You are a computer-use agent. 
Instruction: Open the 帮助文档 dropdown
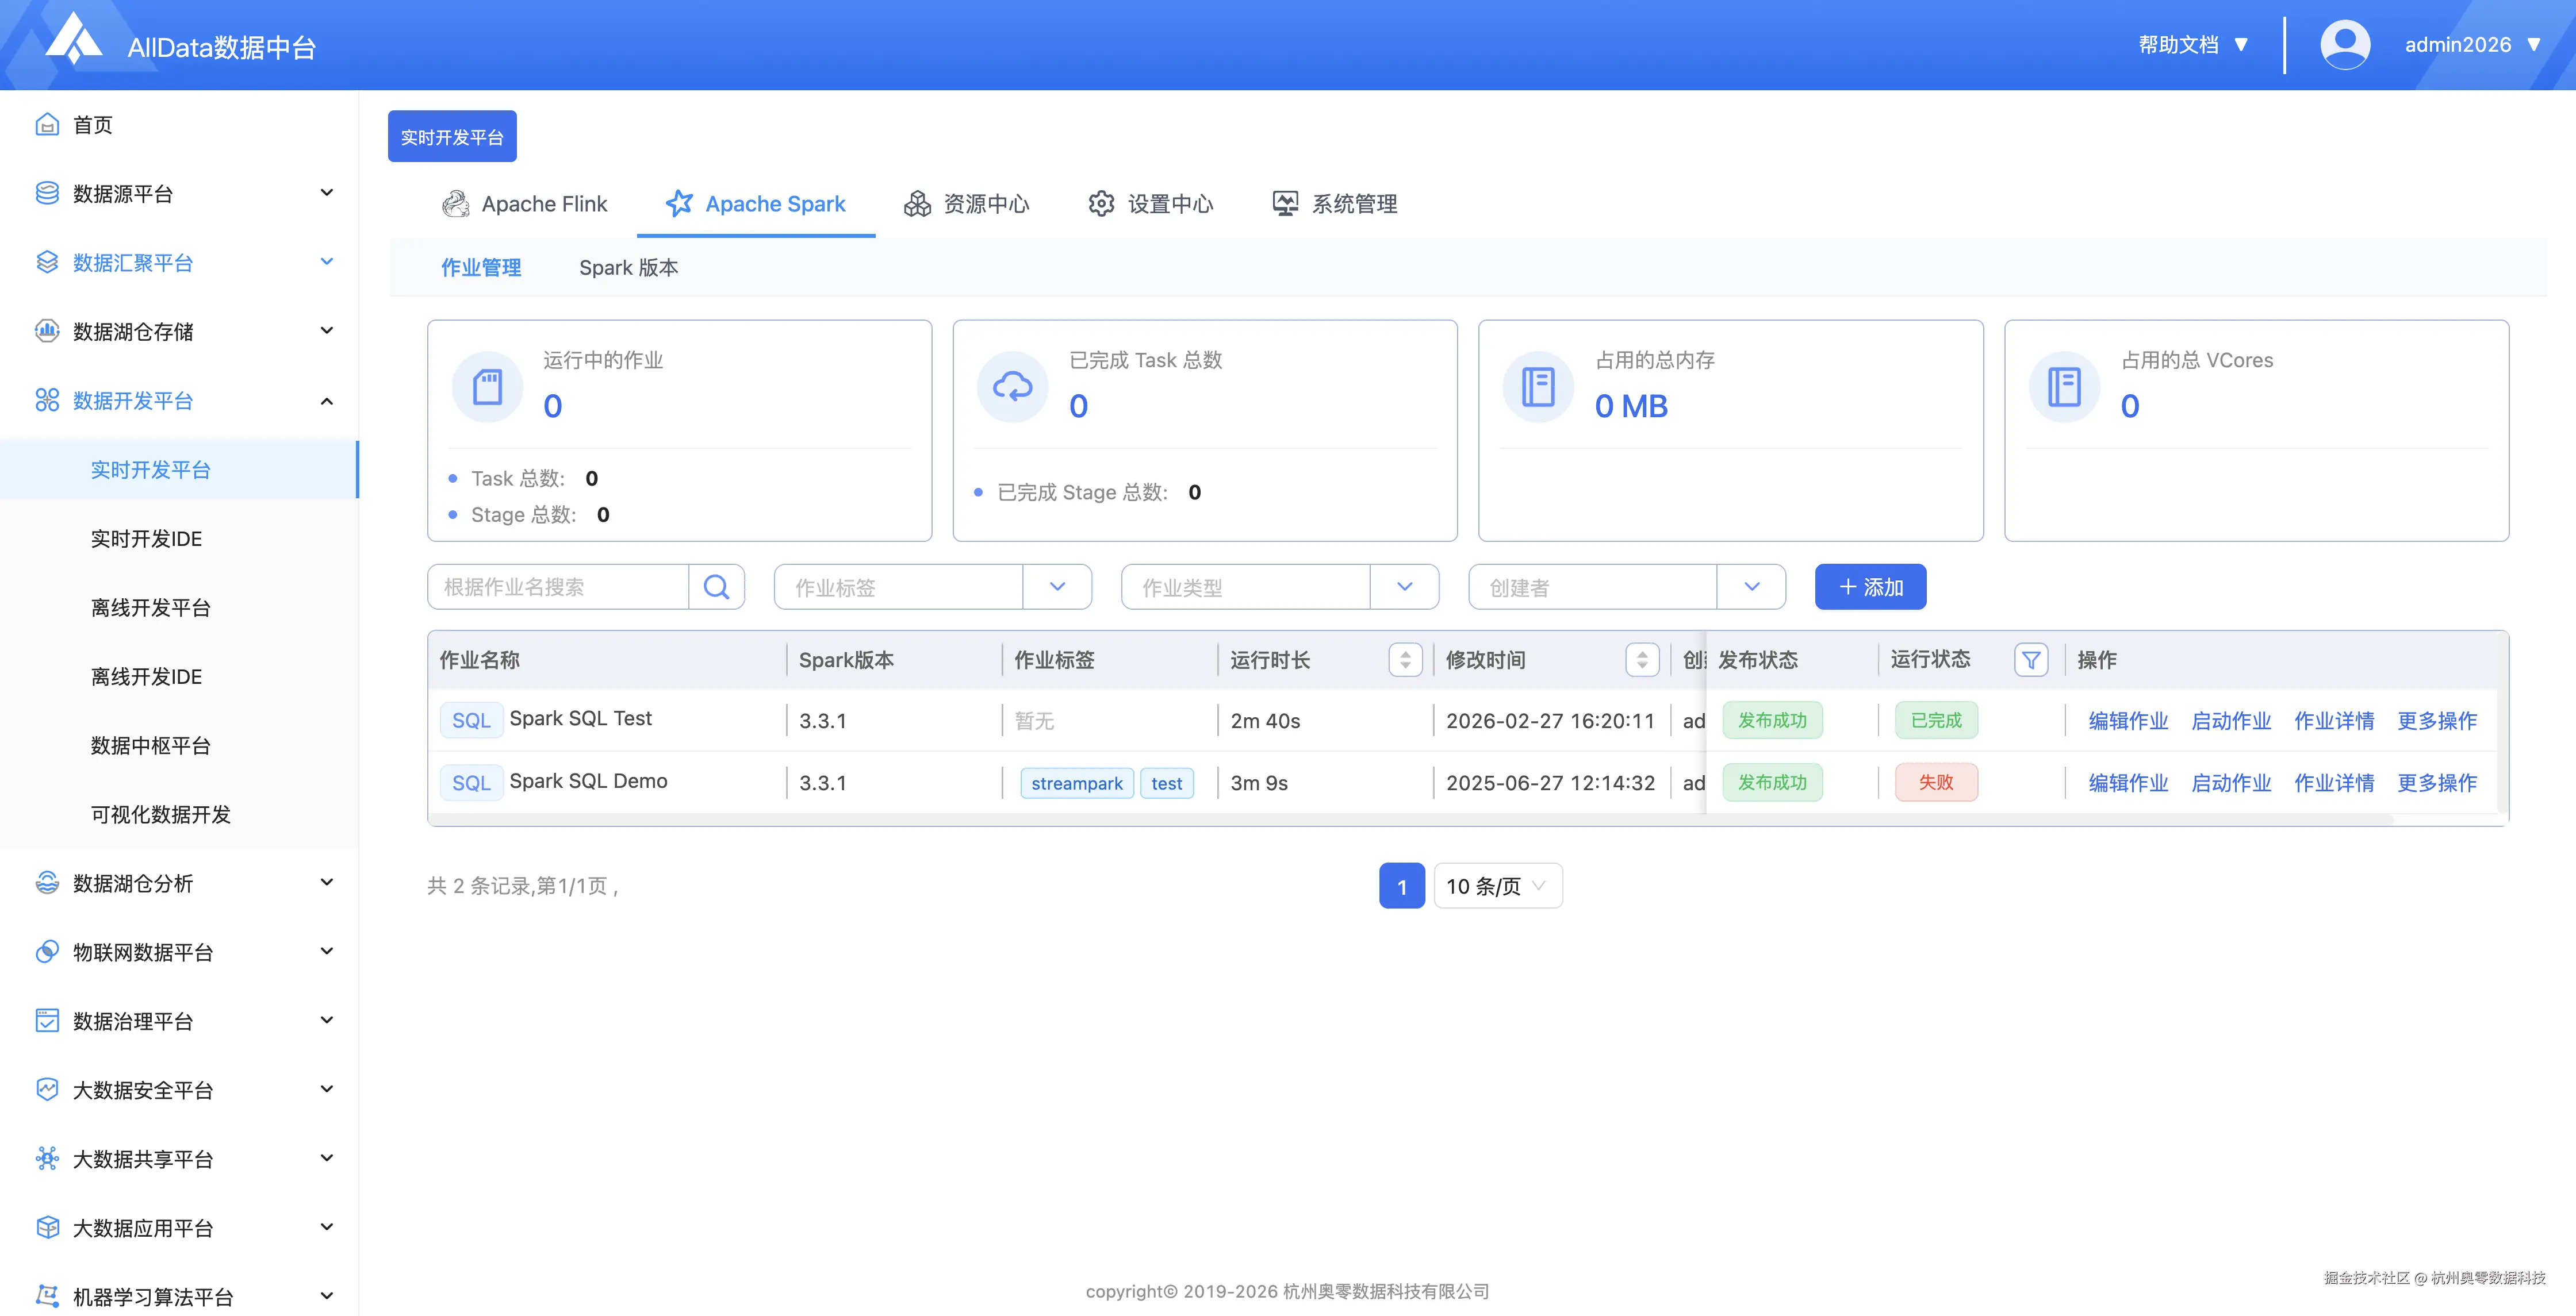pyautogui.click(x=2193, y=45)
